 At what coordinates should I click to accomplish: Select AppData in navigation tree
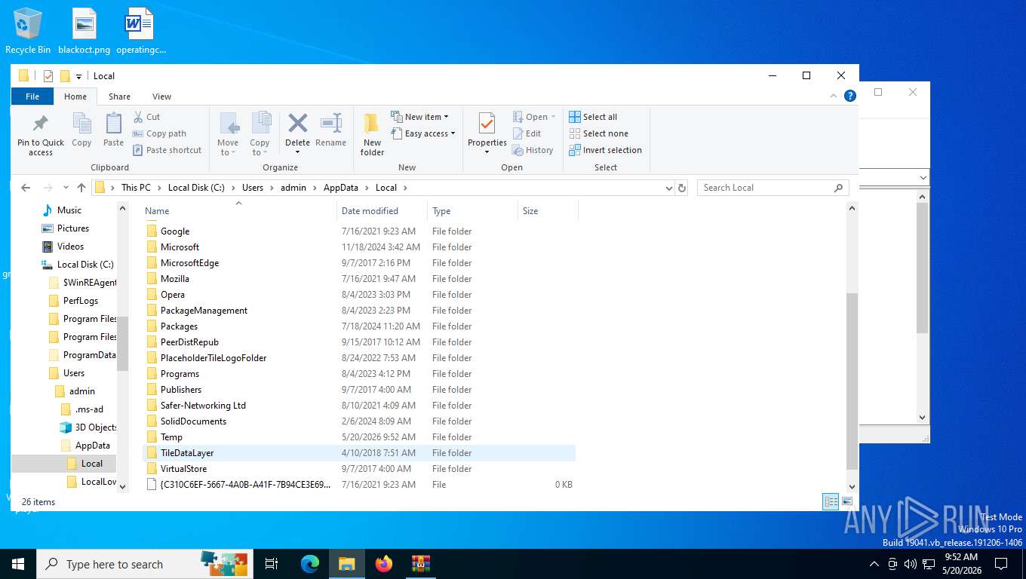coord(93,446)
